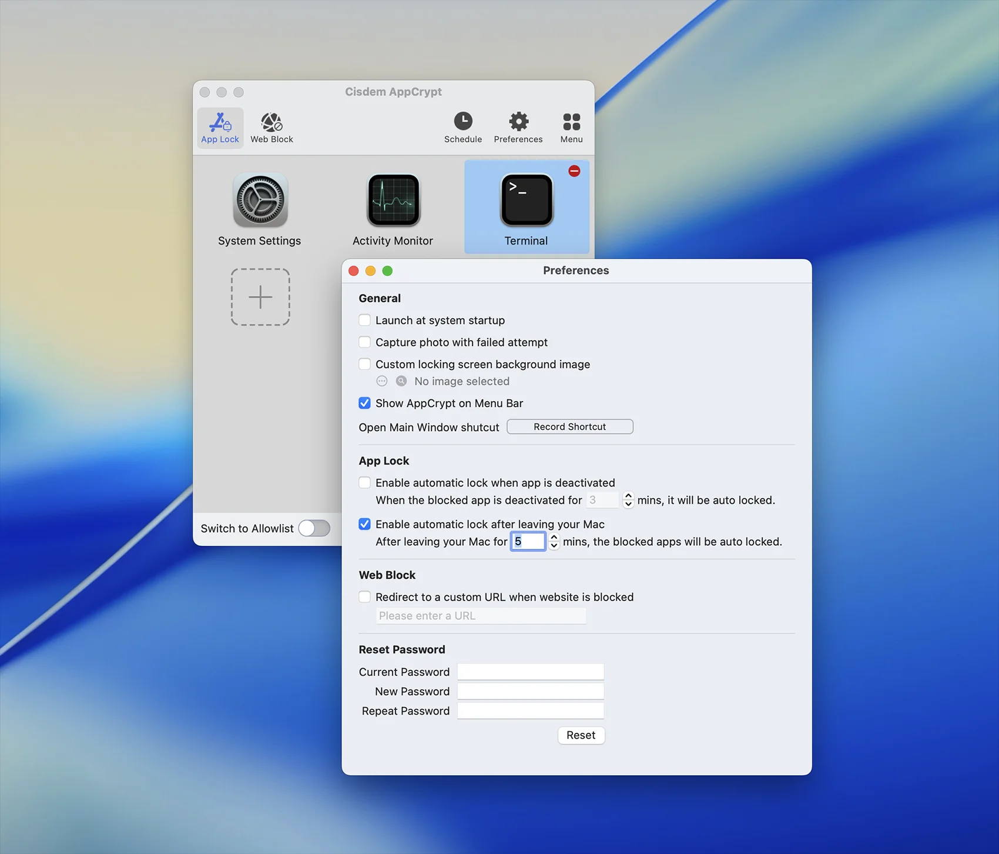This screenshot has height=854, width=999.
Task: Click the ellipsis image chooser icon
Action: (x=382, y=381)
